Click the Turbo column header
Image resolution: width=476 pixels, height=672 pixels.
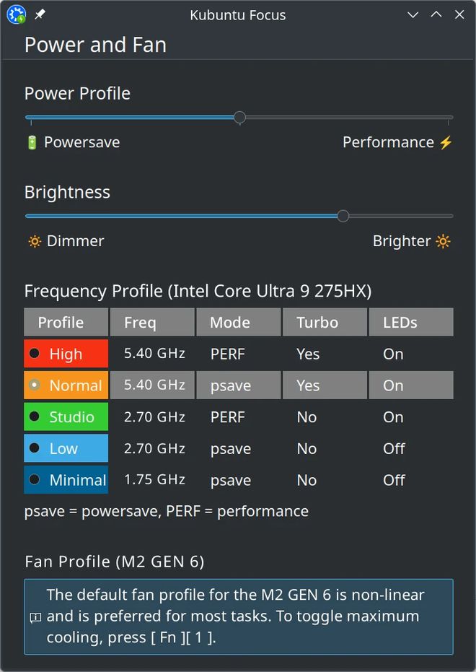(324, 323)
